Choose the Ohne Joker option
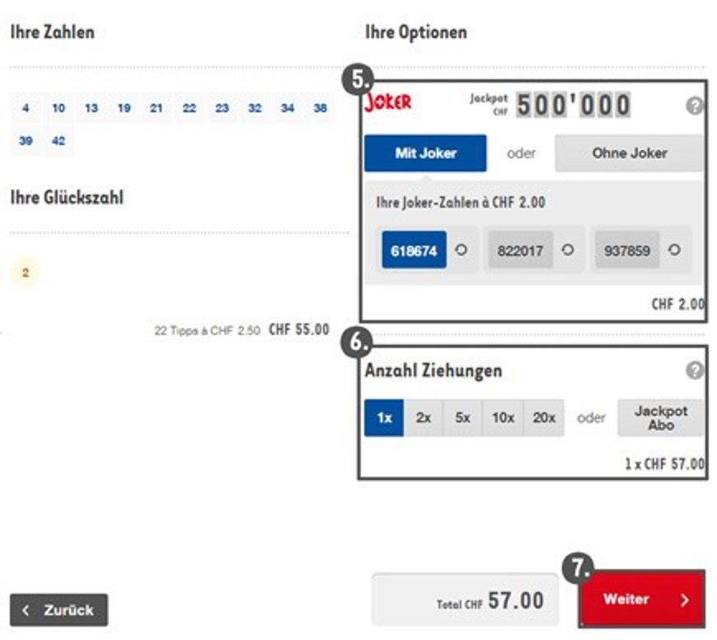The width and height of the screenshot is (717, 640). click(629, 153)
